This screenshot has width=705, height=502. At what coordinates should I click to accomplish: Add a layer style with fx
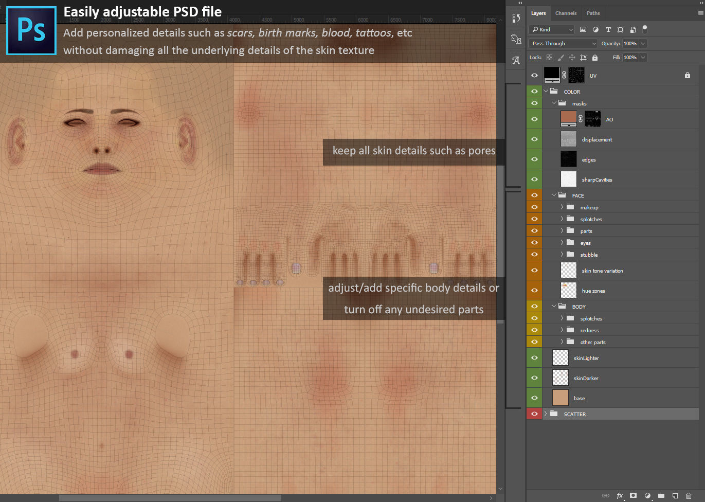pyautogui.click(x=620, y=496)
